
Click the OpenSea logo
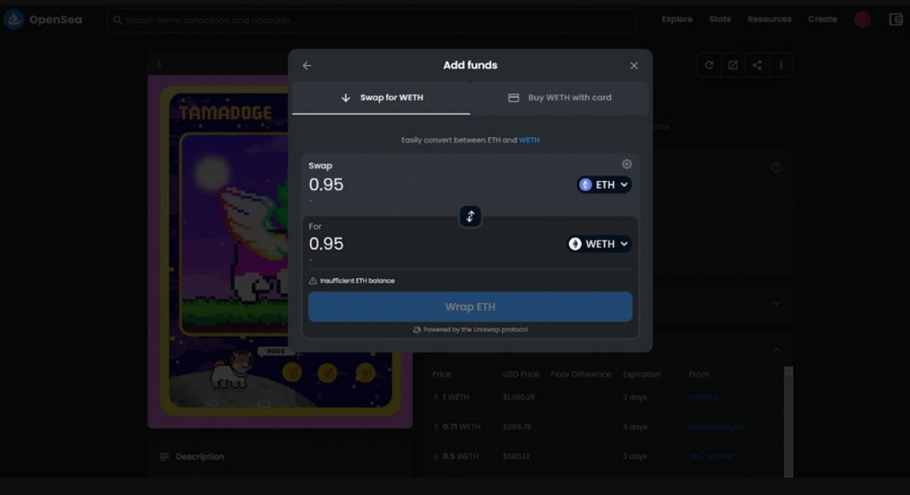43,20
